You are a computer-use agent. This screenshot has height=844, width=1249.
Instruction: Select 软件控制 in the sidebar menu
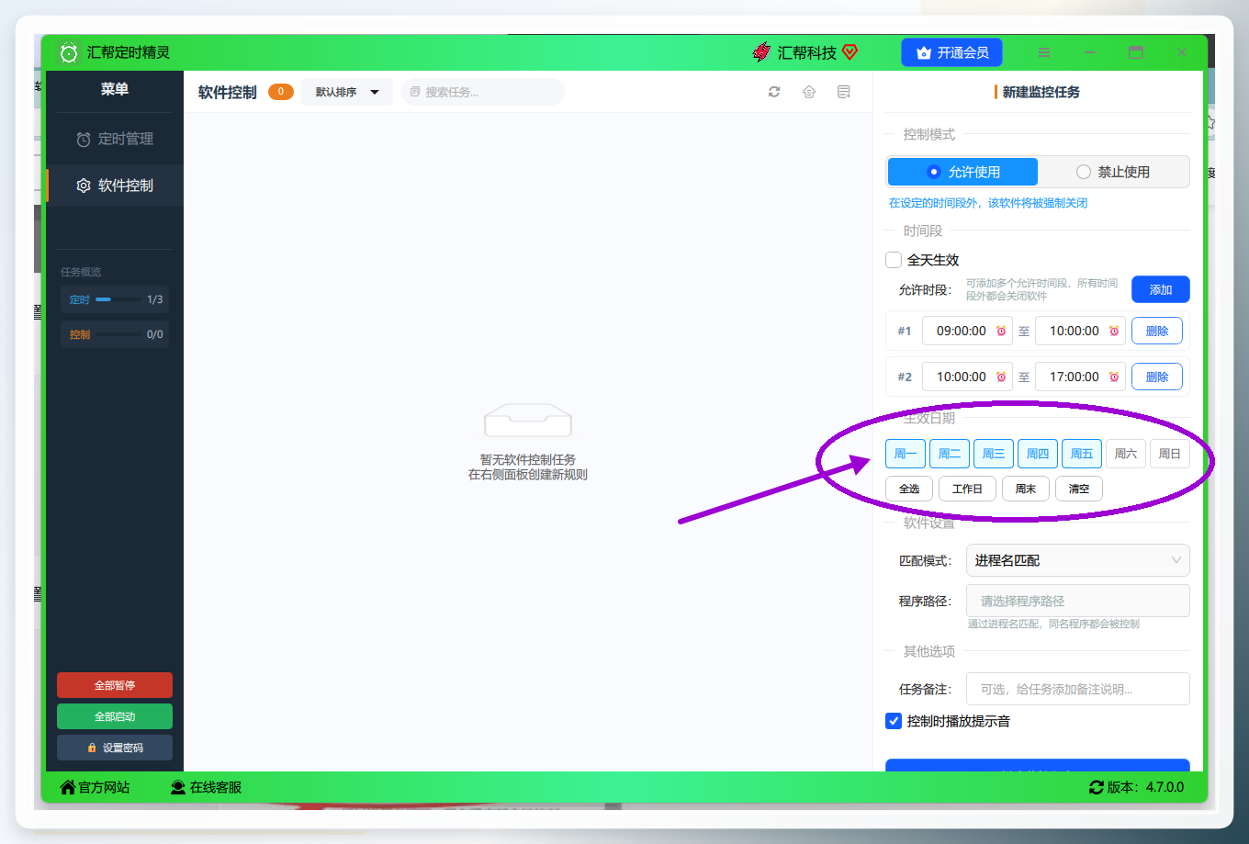(115, 186)
